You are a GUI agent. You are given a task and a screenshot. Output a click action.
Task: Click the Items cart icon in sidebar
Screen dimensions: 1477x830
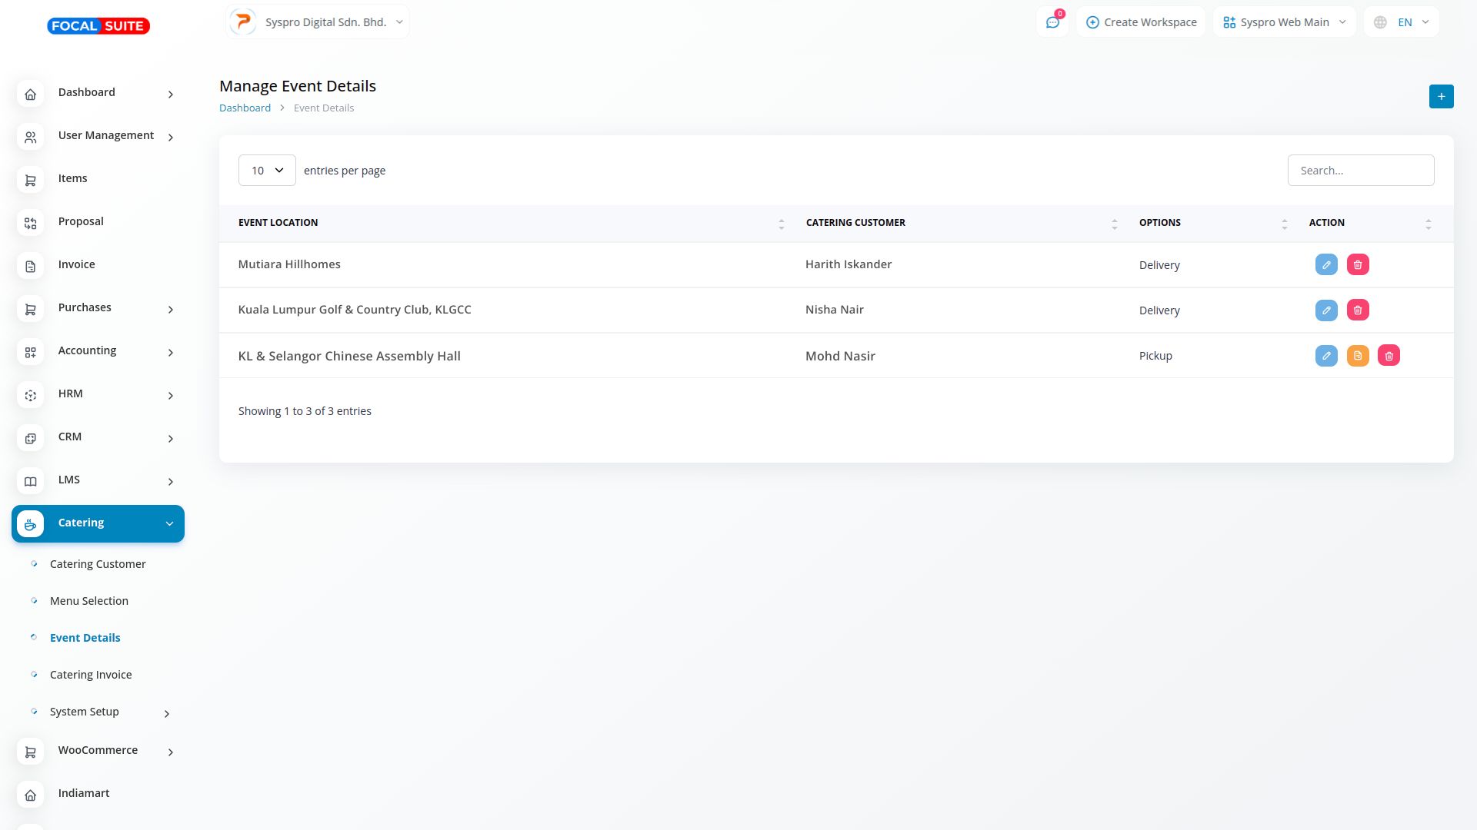(x=31, y=180)
